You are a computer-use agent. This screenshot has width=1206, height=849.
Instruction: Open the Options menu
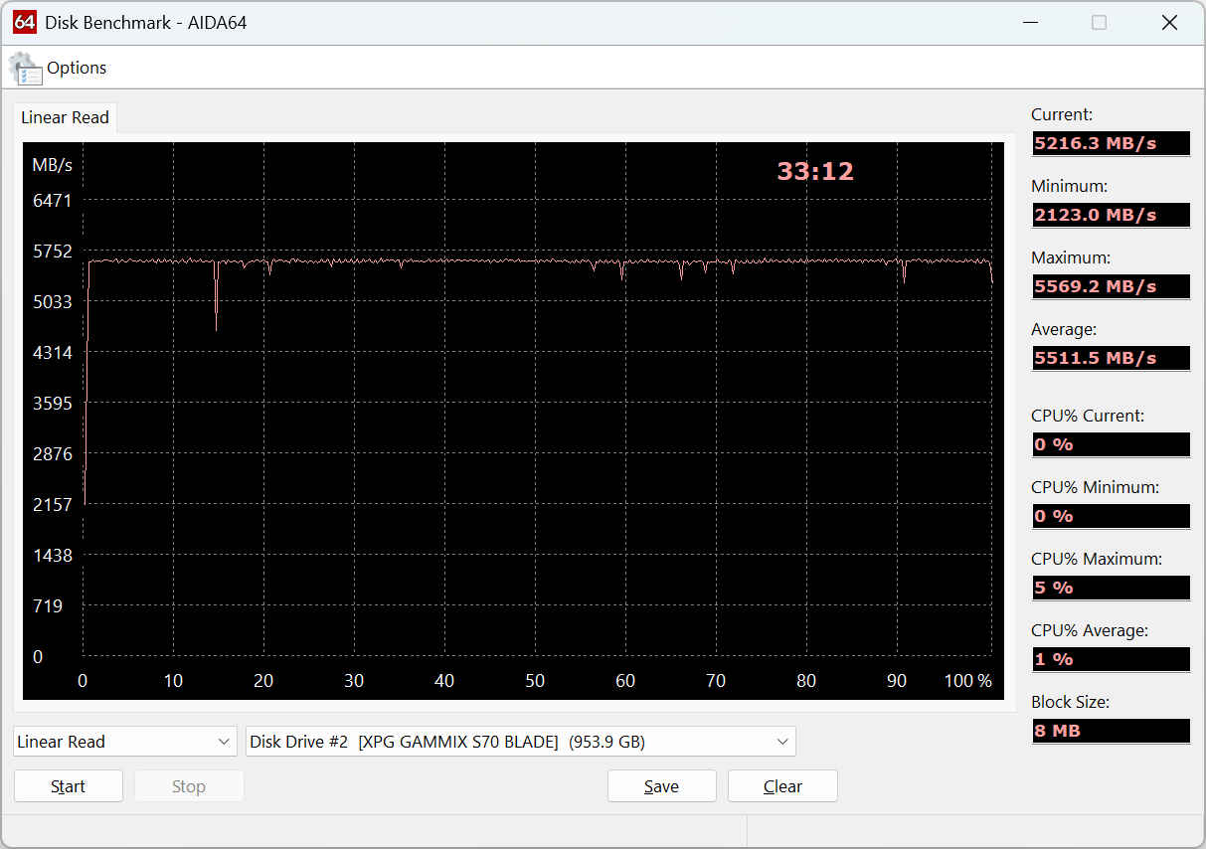[x=77, y=68]
